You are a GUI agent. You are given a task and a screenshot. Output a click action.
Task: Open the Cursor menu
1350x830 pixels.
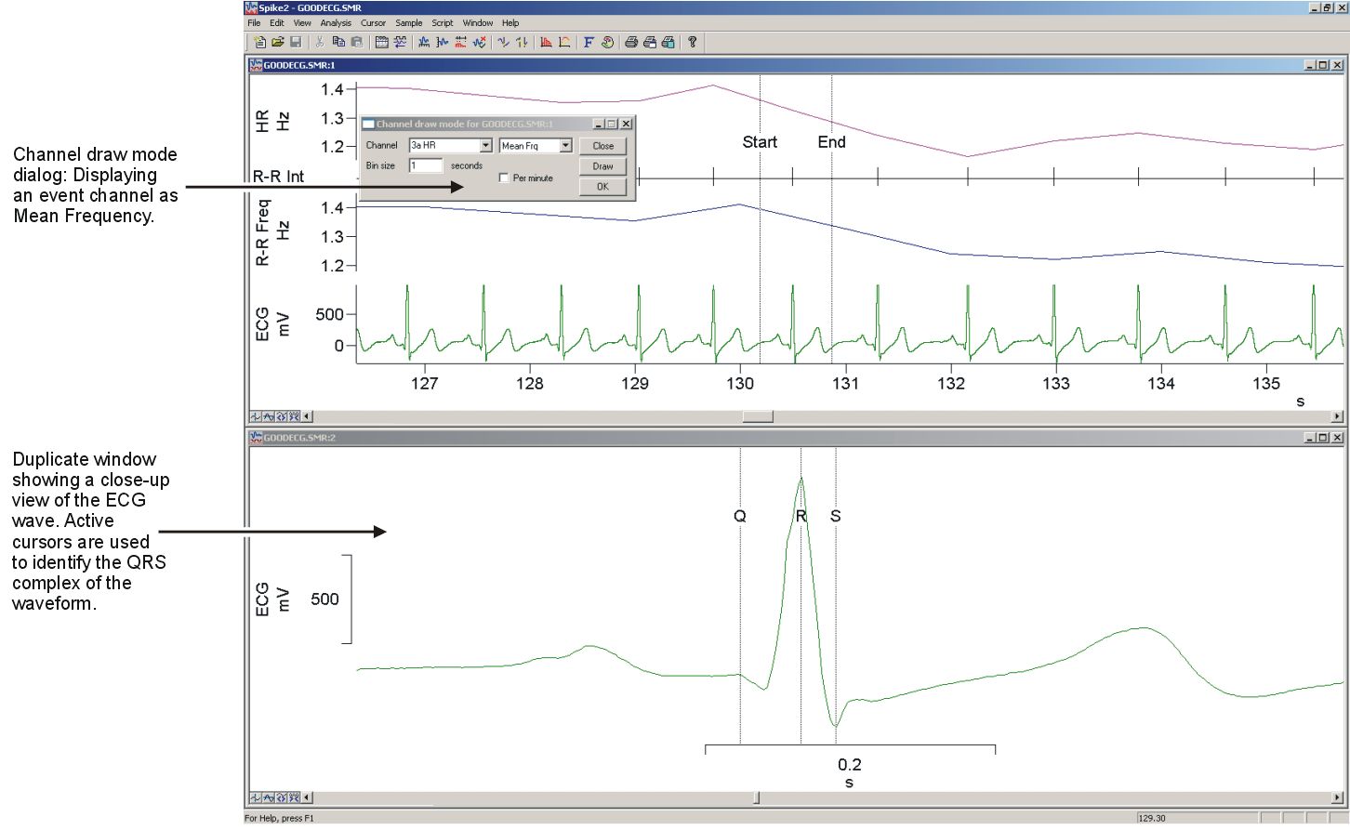(373, 22)
